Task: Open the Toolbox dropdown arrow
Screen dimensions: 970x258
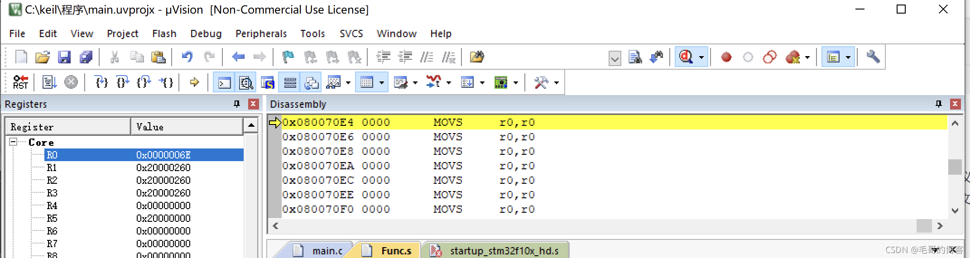Action: pos(557,83)
